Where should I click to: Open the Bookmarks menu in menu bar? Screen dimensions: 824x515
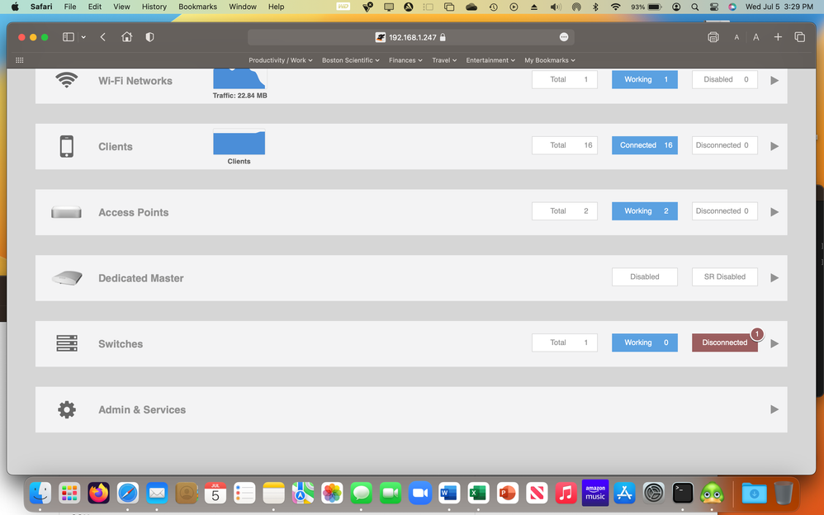point(197,7)
